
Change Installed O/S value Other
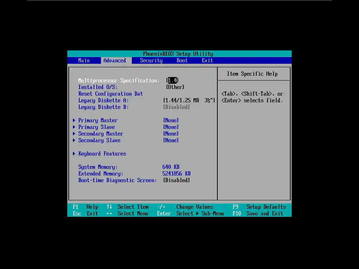click(175, 87)
